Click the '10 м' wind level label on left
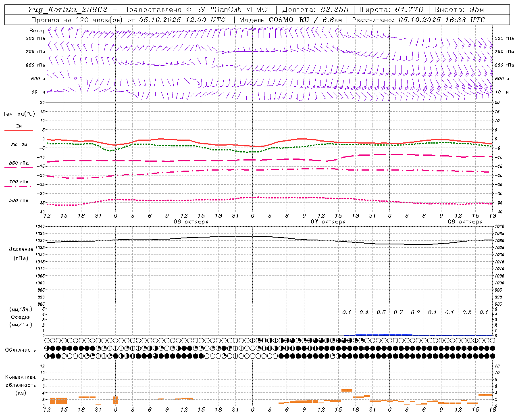This screenshot has height=413, width=516. click(38, 92)
